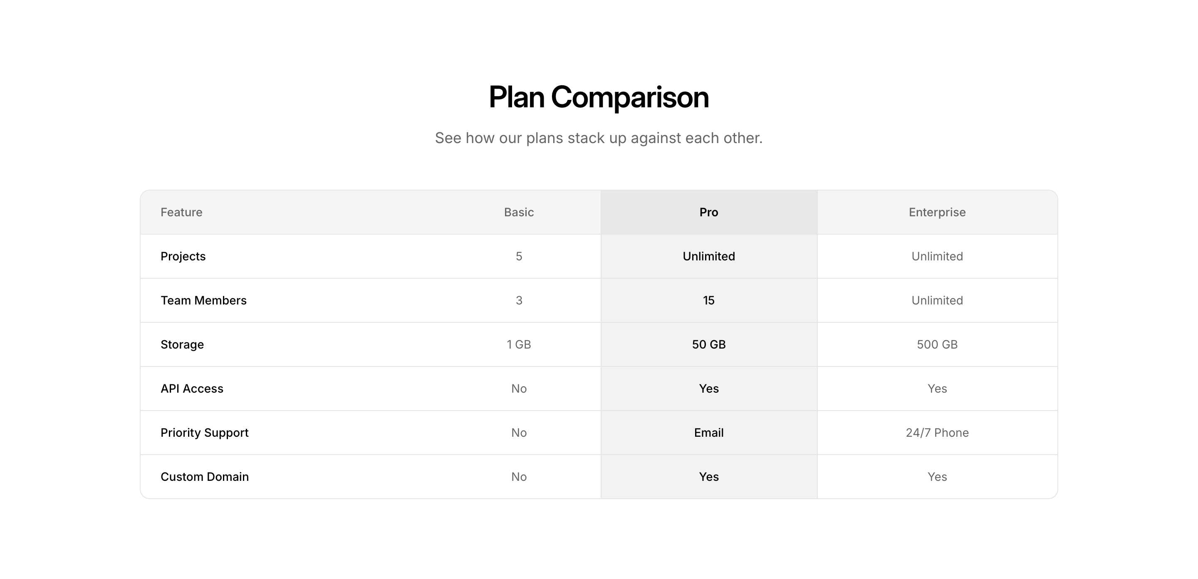Select the Pro plan's 15 team members cell
The height and width of the screenshot is (579, 1198).
coord(708,300)
